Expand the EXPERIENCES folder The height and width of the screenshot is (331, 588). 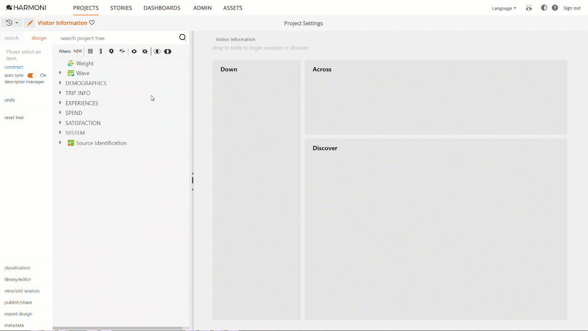(60, 103)
